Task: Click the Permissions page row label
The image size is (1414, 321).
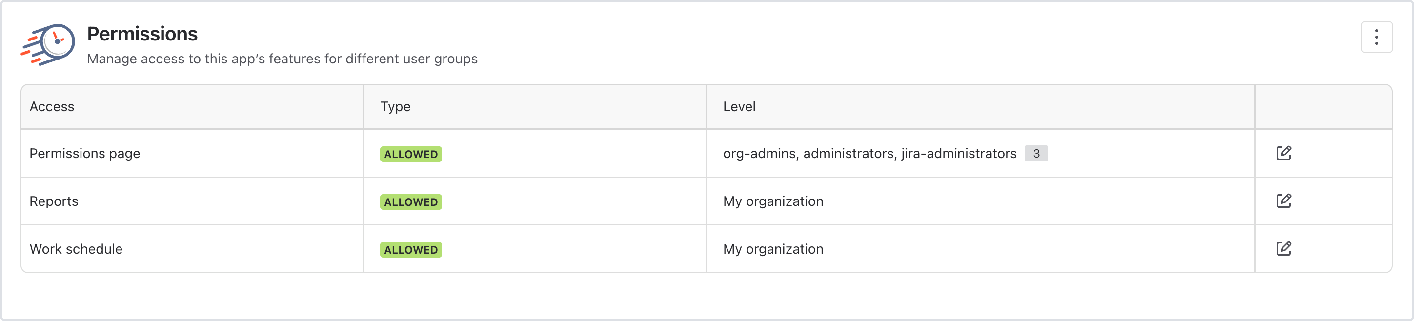Action: point(84,154)
